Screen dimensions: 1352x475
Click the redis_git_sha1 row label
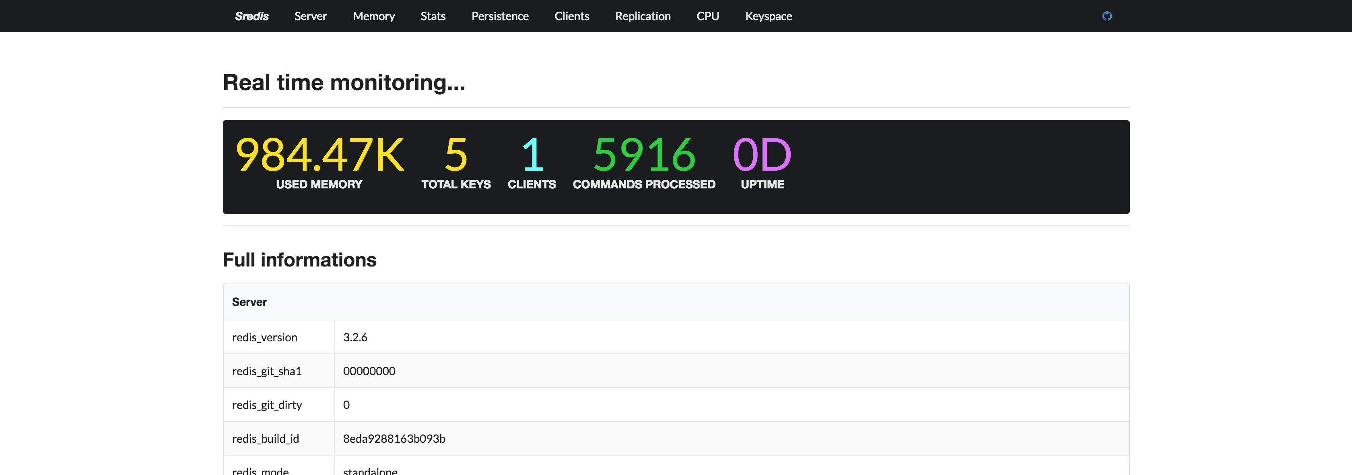tap(267, 371)
